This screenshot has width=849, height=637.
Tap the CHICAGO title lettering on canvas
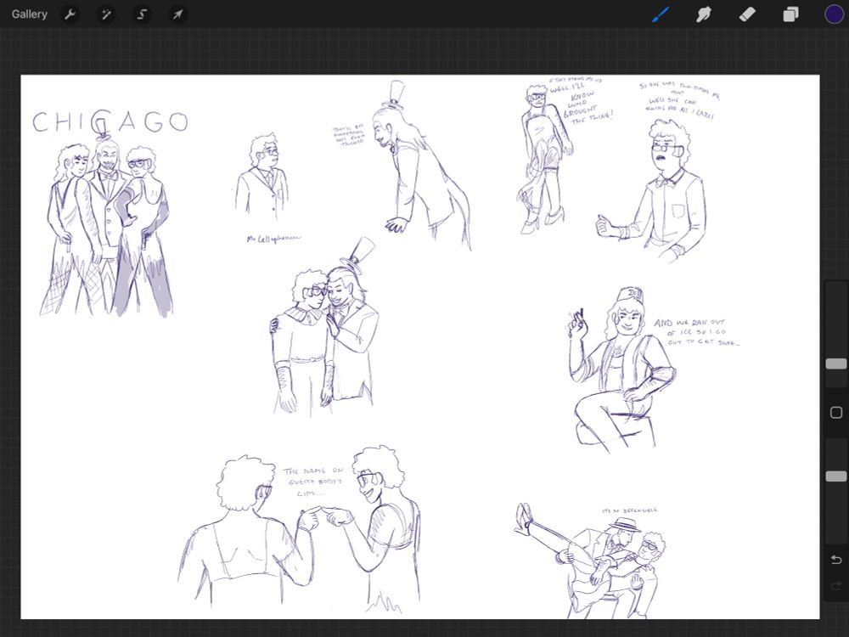[110, 121]
